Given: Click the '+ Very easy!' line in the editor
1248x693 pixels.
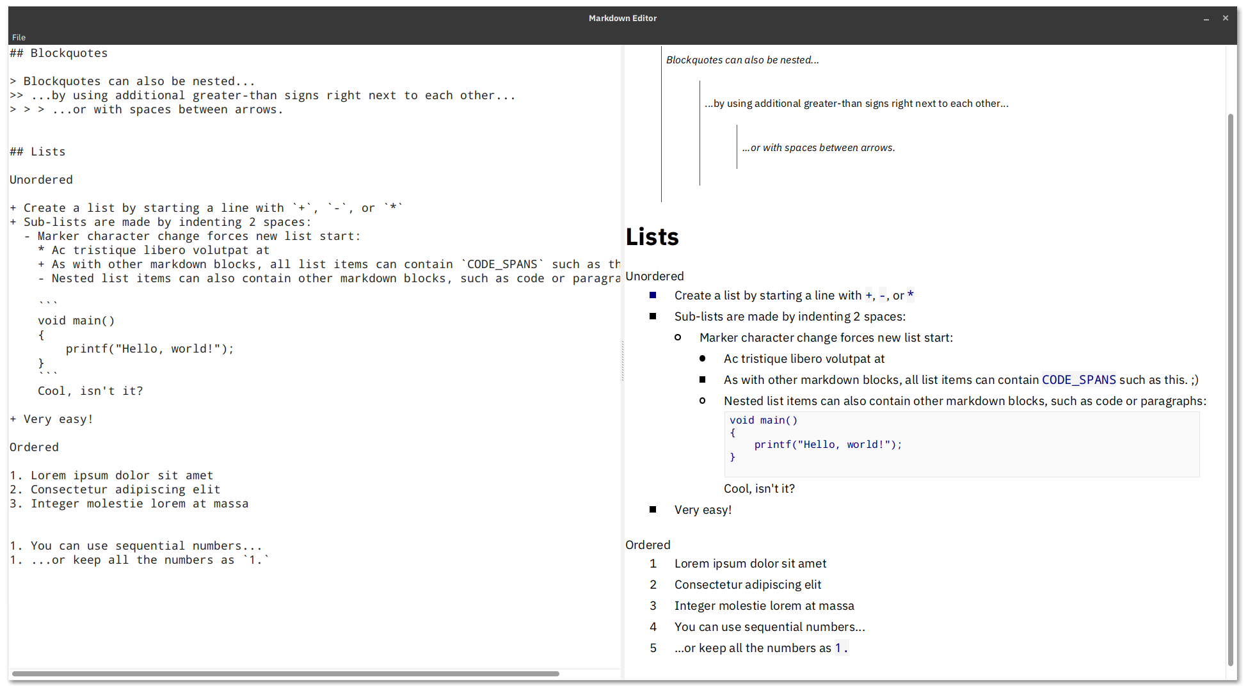Looking at the screenshot, I should click(x=52, y=419).
